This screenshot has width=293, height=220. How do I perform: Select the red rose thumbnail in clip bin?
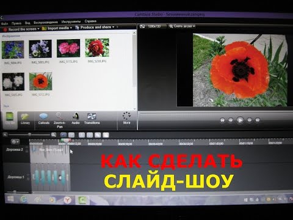[97, 48]
